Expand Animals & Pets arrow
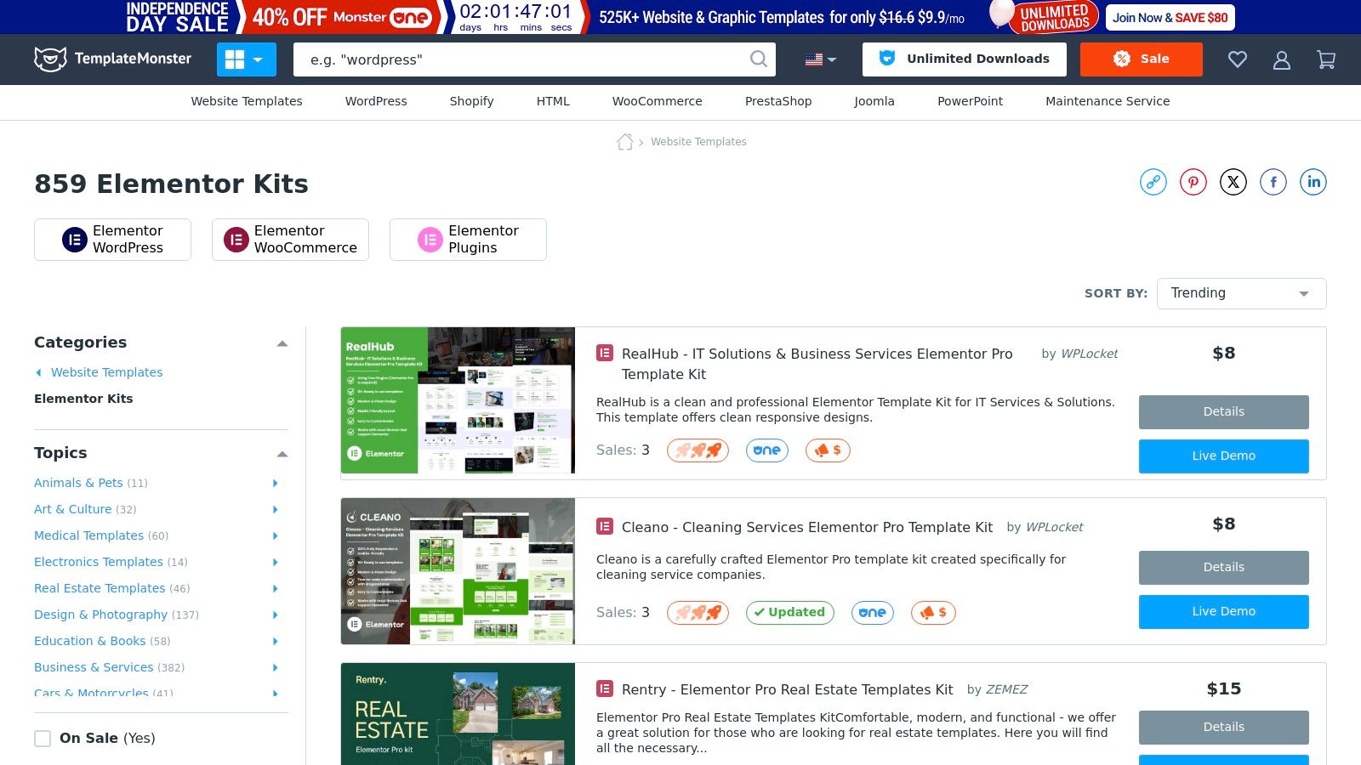 [x=275, y=483]
